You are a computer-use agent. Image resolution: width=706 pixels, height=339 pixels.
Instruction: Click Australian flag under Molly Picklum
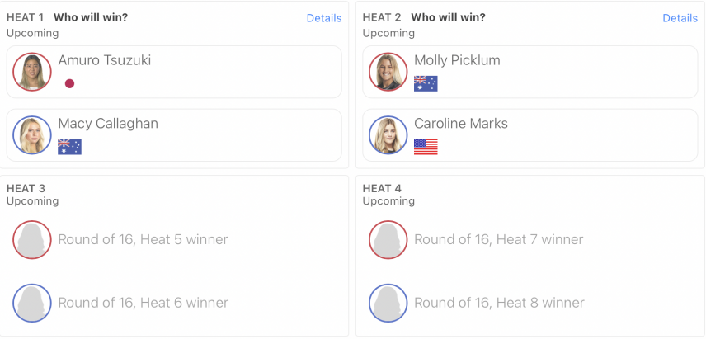pyautogui.click(x=426, y=83)
